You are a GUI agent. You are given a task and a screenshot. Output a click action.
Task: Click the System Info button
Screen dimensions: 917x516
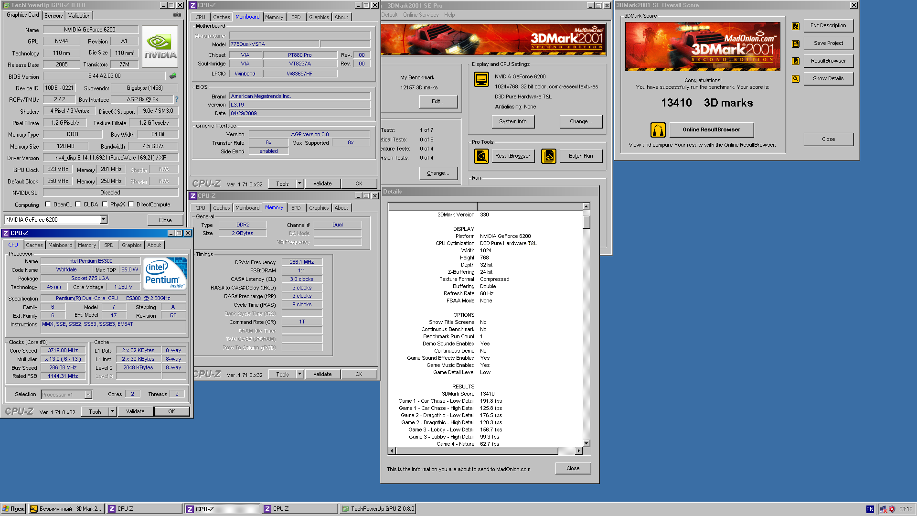point(513,121)
